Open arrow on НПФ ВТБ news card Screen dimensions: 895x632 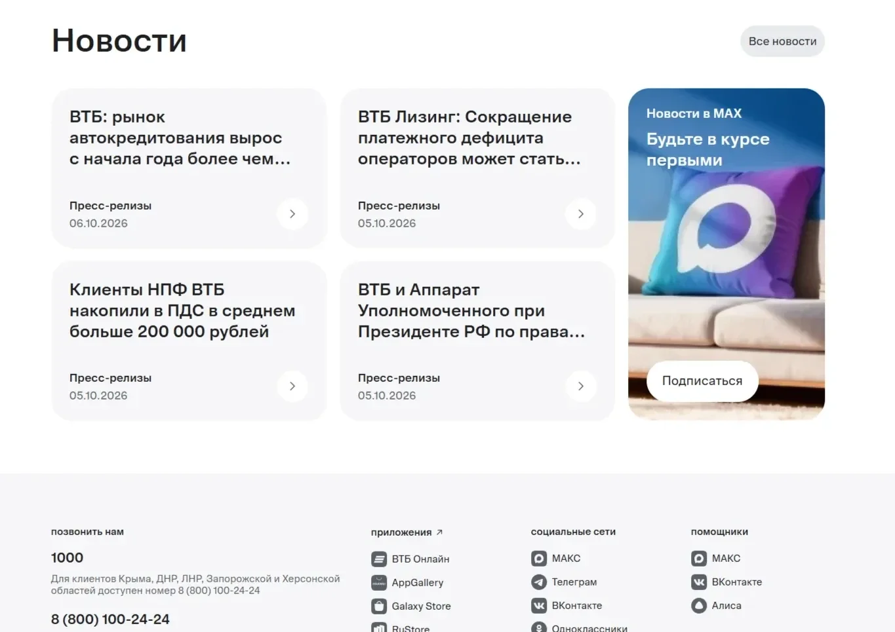[292, 386]
